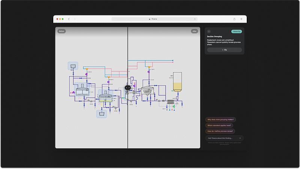This screenshot has width=300, height=169.
Task: Select the Hierarchy category tag
Action: pyautogui.click(x=237, y=31)
